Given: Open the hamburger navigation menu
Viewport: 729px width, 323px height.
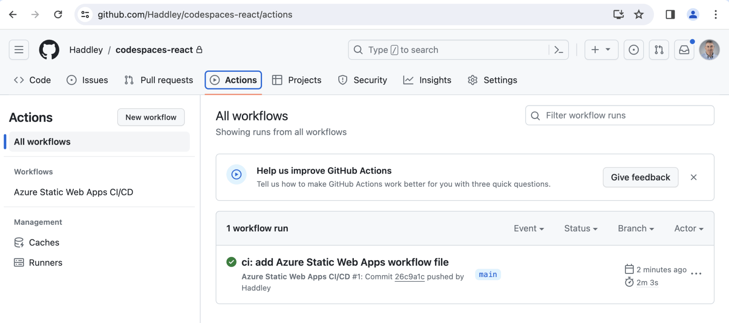Looking at the screenshot, I should tap(19, 50).
